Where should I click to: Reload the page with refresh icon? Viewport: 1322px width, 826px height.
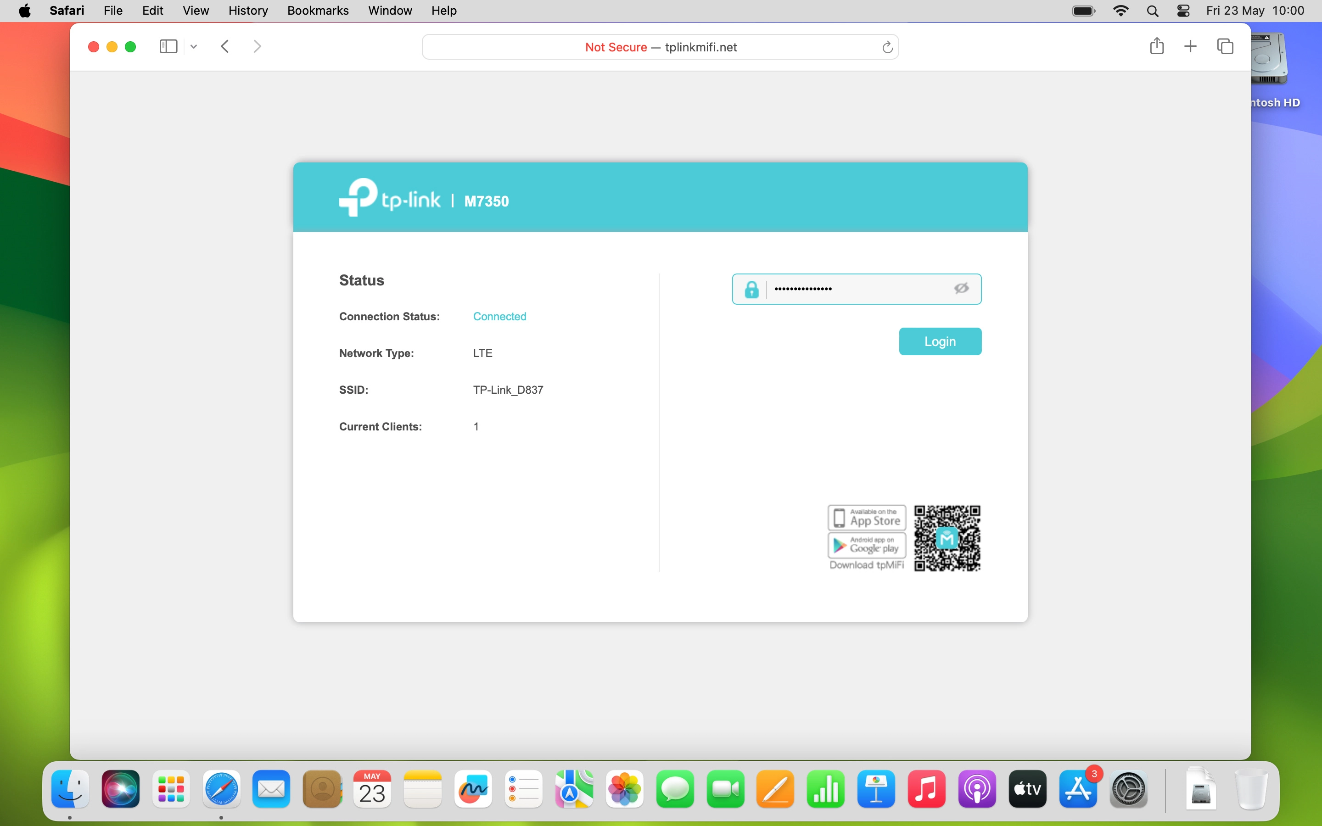click(x=887, y=48)
